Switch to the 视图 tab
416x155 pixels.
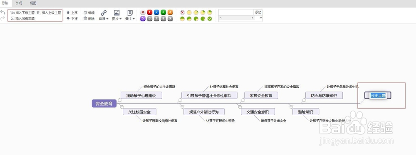click(x=33, y=3)
